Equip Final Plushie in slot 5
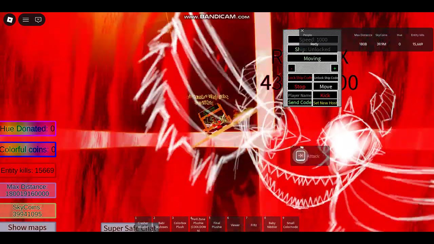434x244 pixels. 217,225
